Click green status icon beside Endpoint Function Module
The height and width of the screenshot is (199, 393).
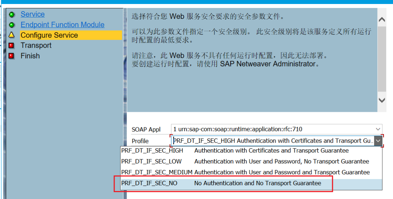coord(12,25)
